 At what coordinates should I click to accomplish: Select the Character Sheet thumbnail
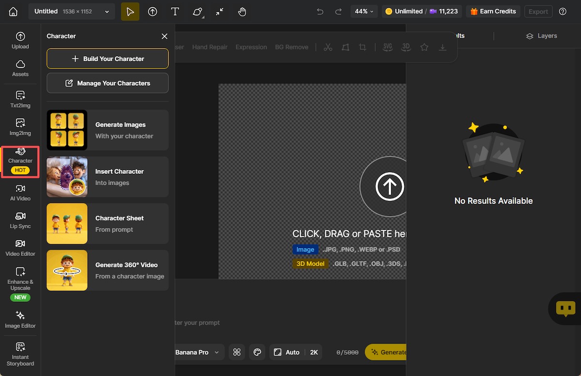pos(67,223)
